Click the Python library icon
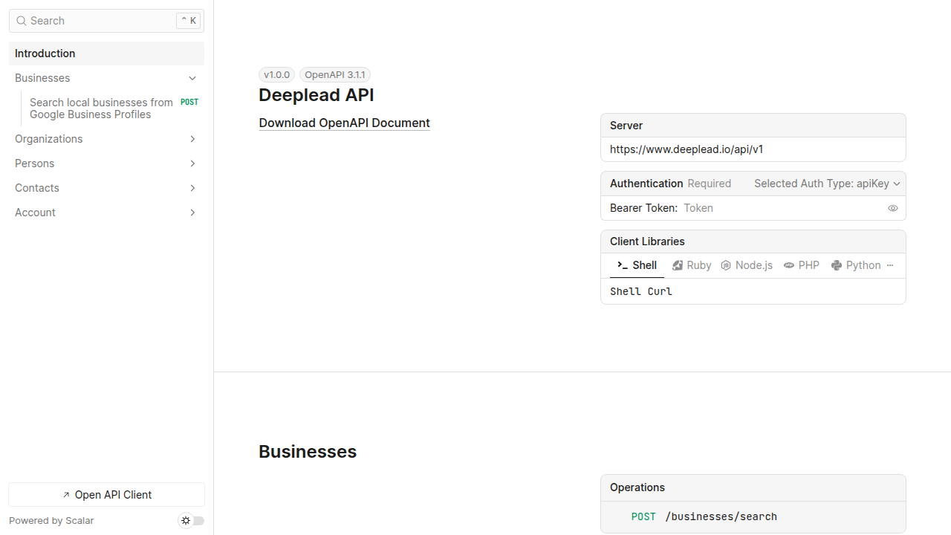The width and height of the screenshot is (951, 535). coord(837,265)
